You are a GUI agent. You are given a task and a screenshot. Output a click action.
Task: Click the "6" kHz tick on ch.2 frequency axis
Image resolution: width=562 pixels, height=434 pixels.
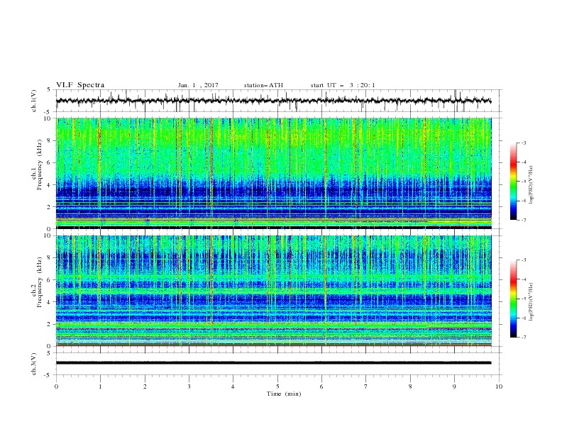tap(50, 280)
